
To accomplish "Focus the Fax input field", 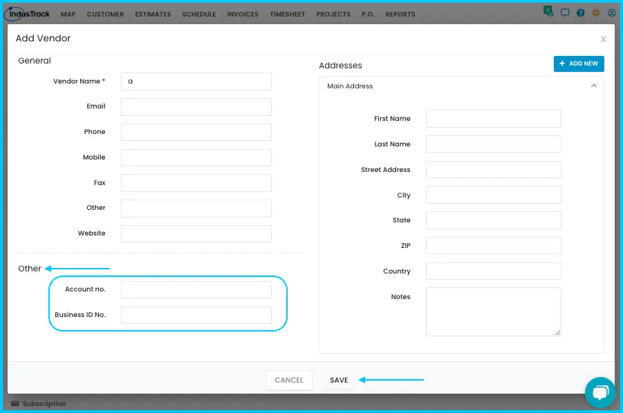I will point(196,183).
